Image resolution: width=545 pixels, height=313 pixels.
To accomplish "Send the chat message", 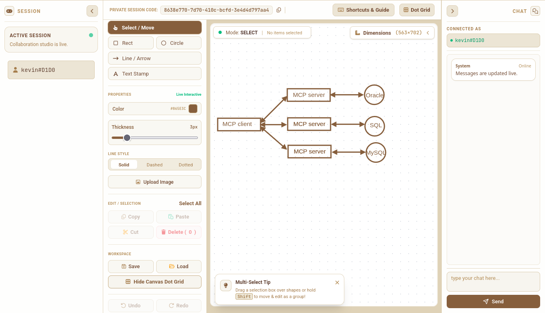I will [x=493, y=301].
